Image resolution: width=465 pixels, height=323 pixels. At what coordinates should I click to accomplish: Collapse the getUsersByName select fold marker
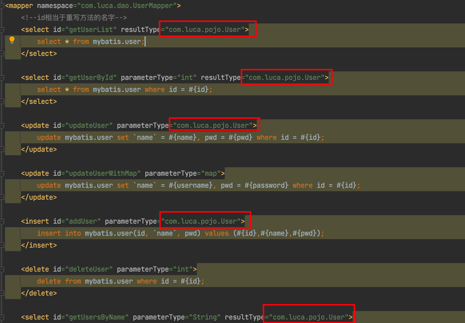pos(2,317)
